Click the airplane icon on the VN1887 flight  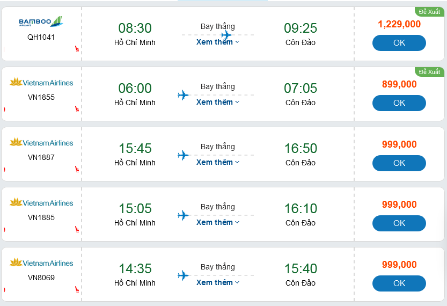(184, 155)
